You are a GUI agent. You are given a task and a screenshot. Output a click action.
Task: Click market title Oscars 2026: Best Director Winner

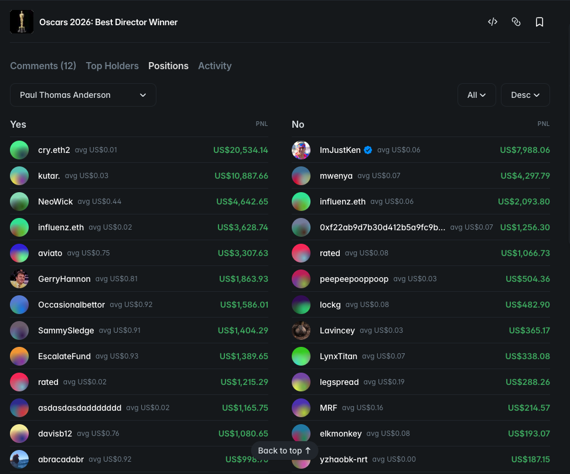tap(108, 22)
